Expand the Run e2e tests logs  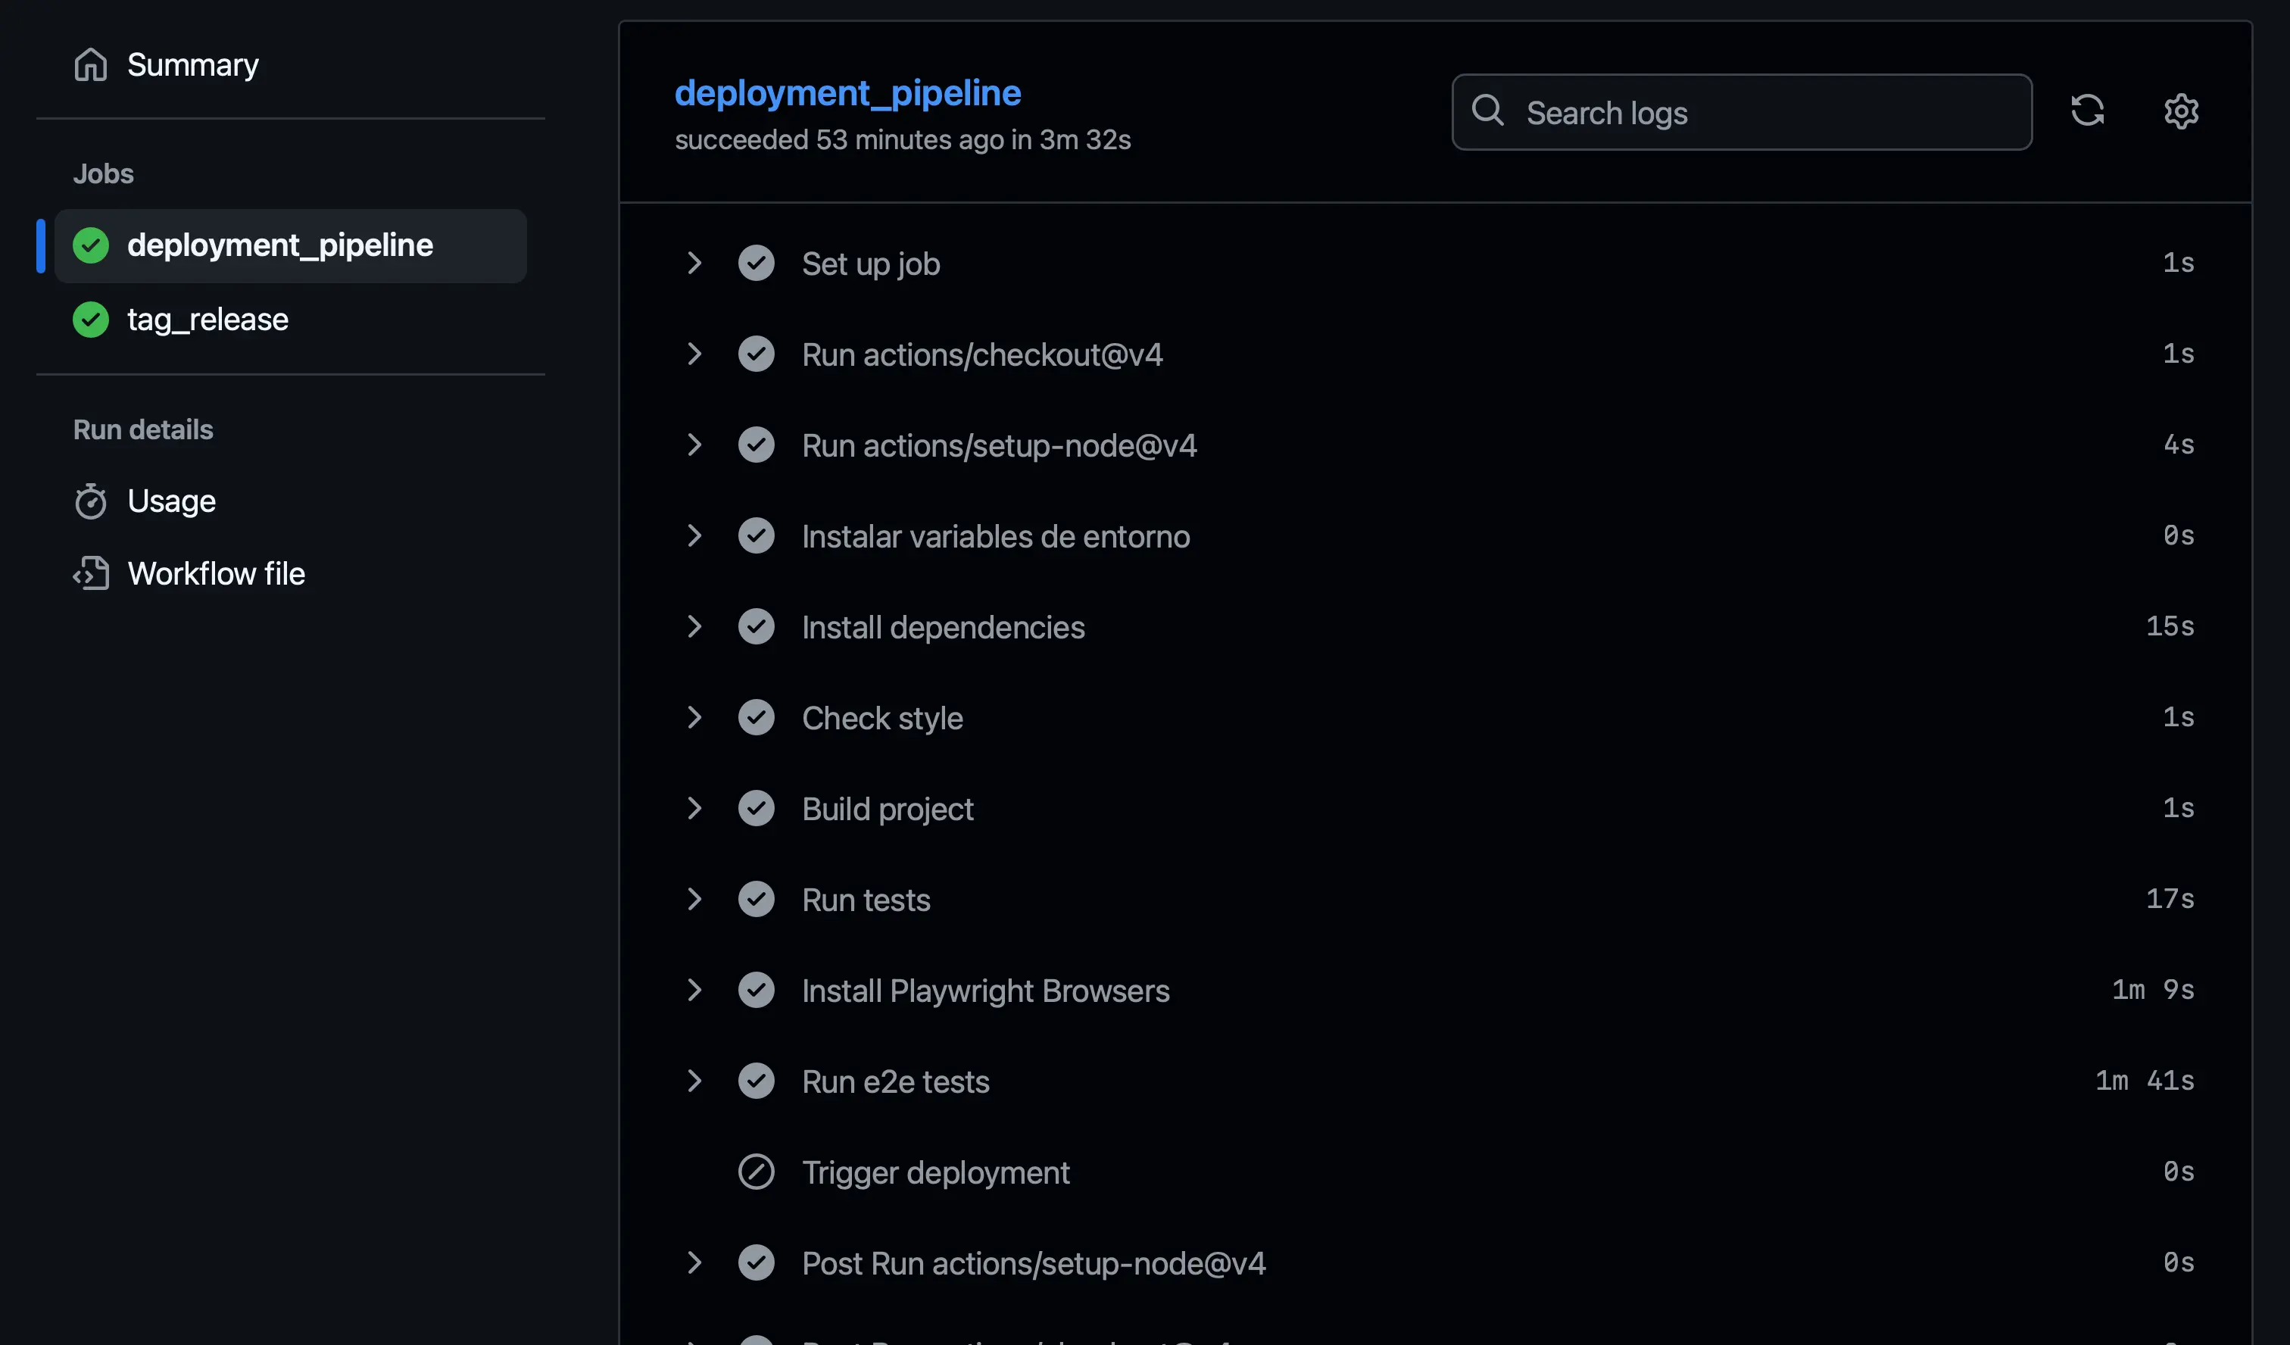(x=695, y=1081)
